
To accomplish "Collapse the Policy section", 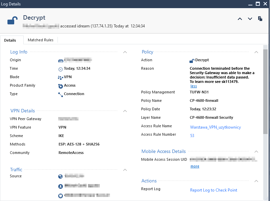I will click(x=256, y=52).
